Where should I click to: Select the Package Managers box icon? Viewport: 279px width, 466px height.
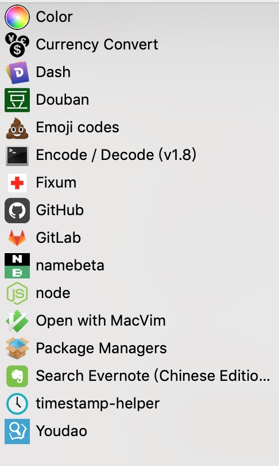17,349
